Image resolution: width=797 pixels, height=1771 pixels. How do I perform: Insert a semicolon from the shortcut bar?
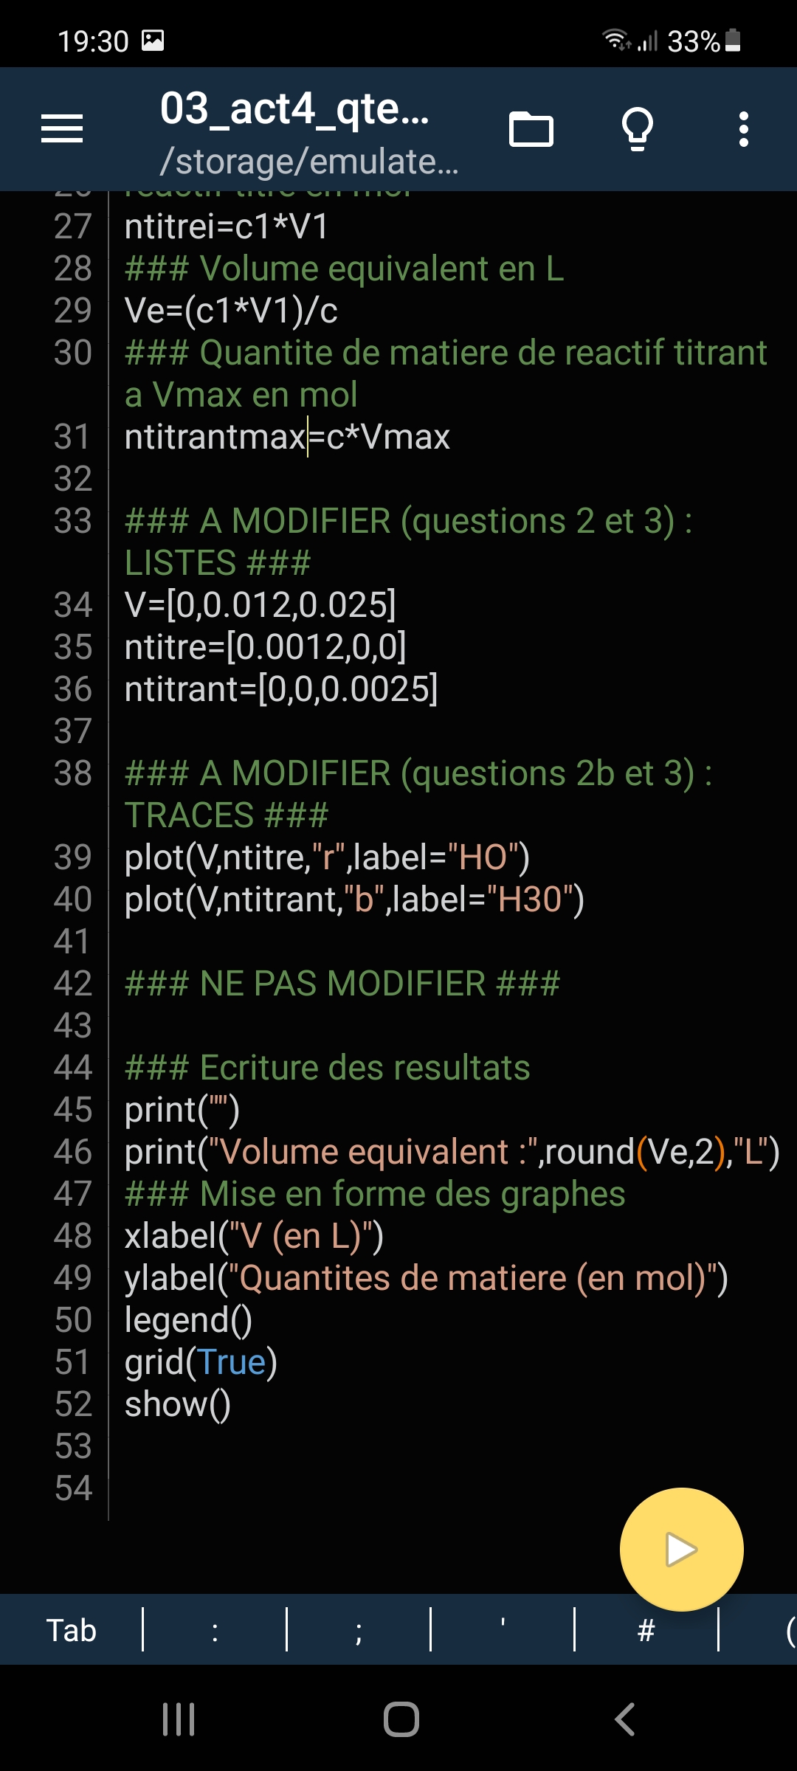(359, 1631)
